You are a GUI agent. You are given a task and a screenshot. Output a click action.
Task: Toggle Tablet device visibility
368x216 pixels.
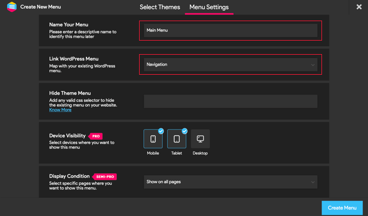(177, 139)
